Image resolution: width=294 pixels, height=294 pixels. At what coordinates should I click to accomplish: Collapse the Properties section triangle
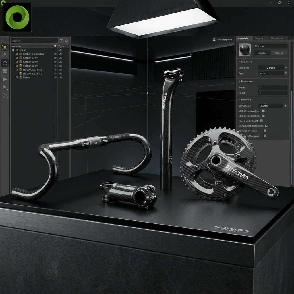pyautogui.click(x=239, y=81)
